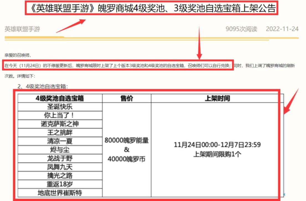Click the 龙战于野 table cell

click(x=60, y=158)
